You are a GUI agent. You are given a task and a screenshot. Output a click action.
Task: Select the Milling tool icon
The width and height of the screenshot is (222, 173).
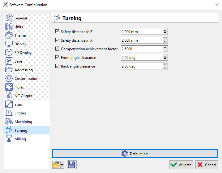9,139
